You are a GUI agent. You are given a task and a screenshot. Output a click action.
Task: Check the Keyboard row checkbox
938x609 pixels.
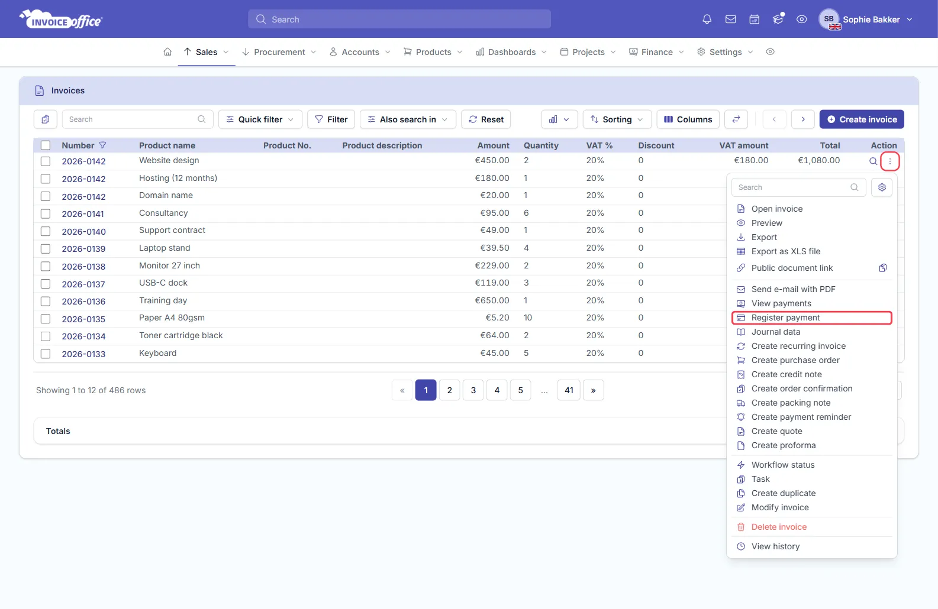pos(46,354)
